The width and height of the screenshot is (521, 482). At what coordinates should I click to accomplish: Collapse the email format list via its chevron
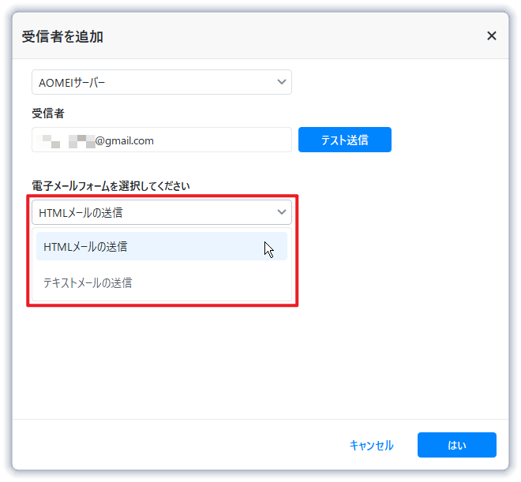click(x=282, y=212)
